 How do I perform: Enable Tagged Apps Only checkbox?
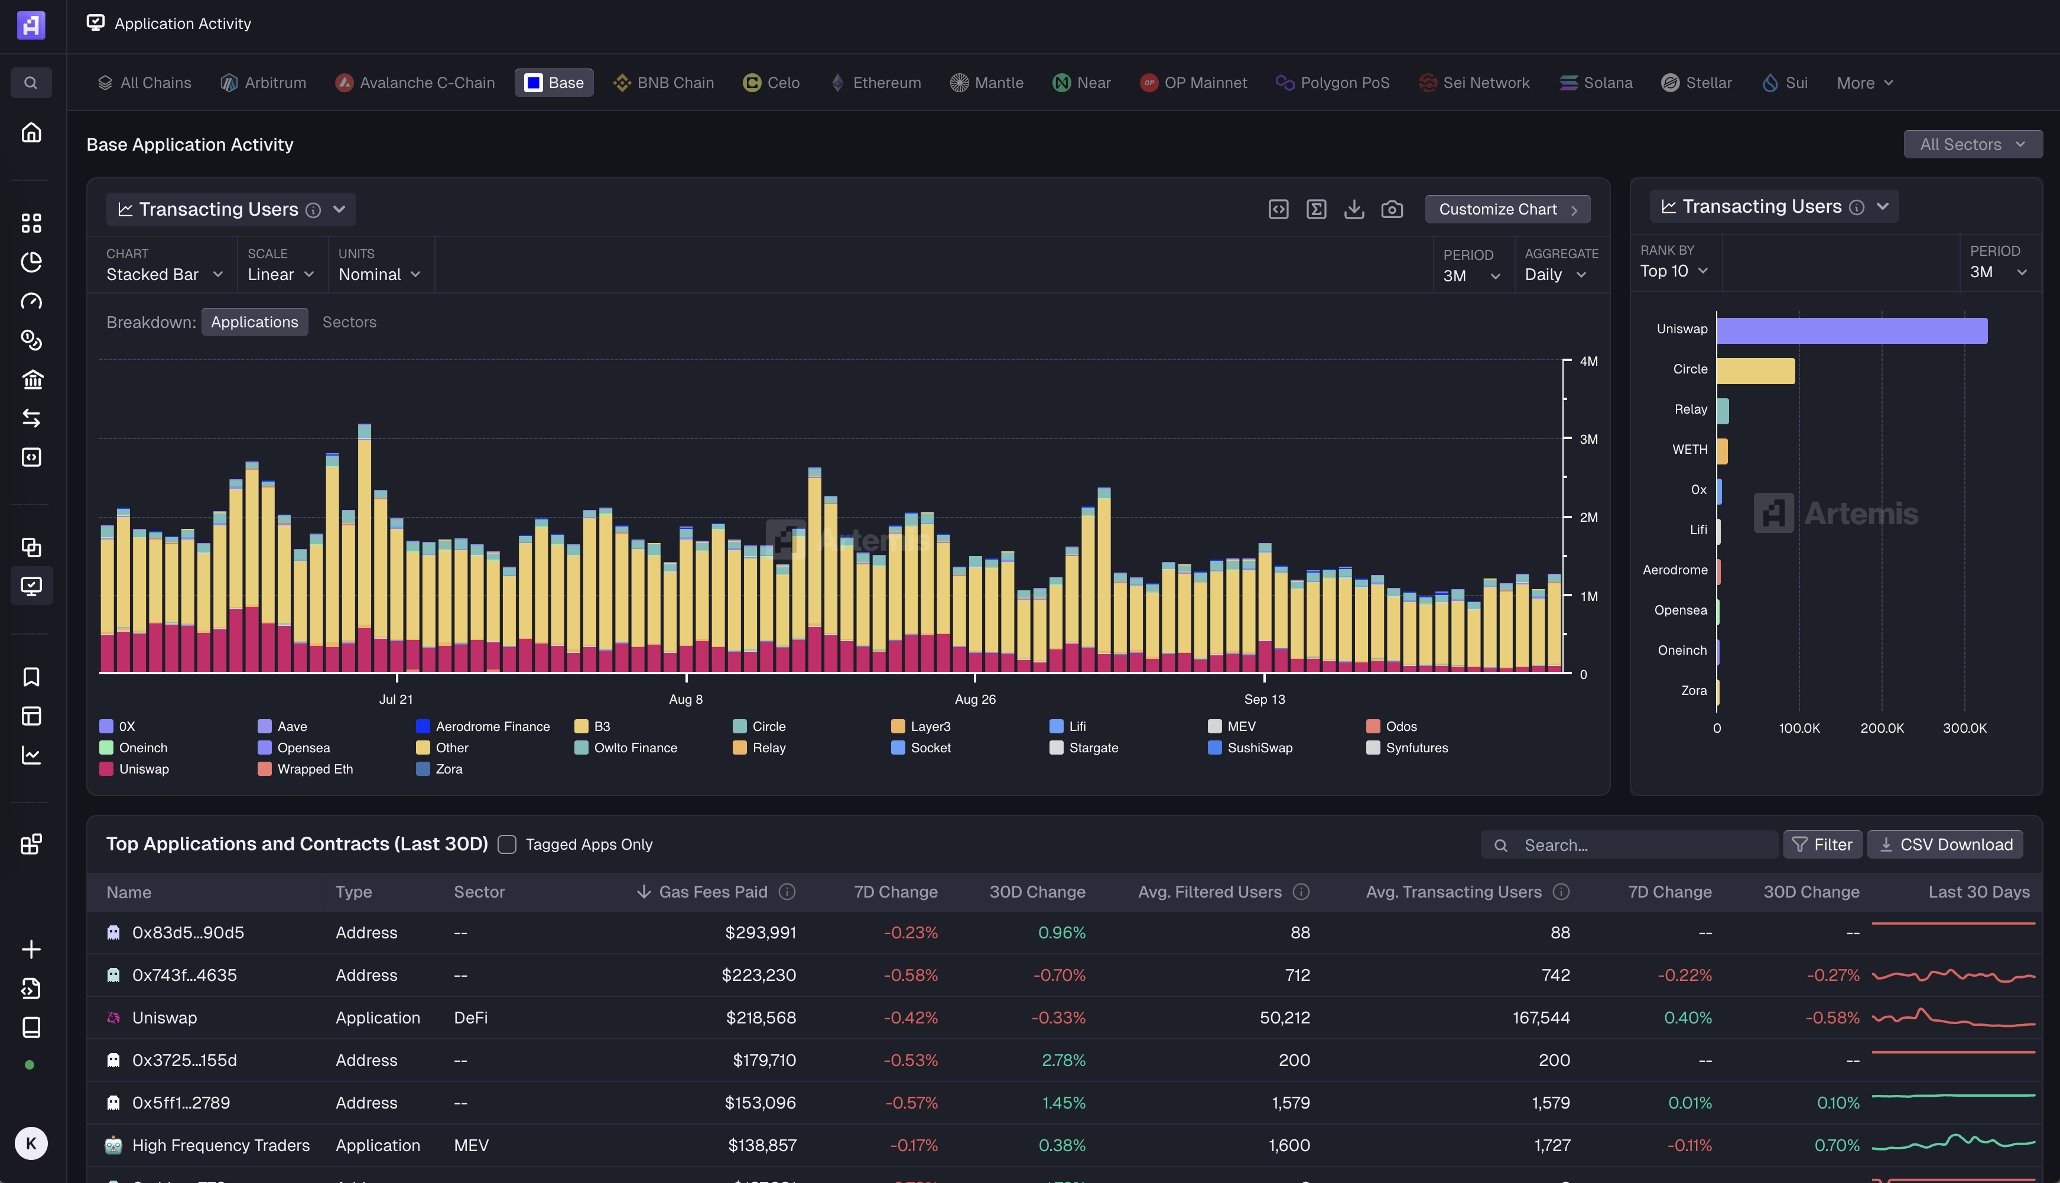[507, 844]
